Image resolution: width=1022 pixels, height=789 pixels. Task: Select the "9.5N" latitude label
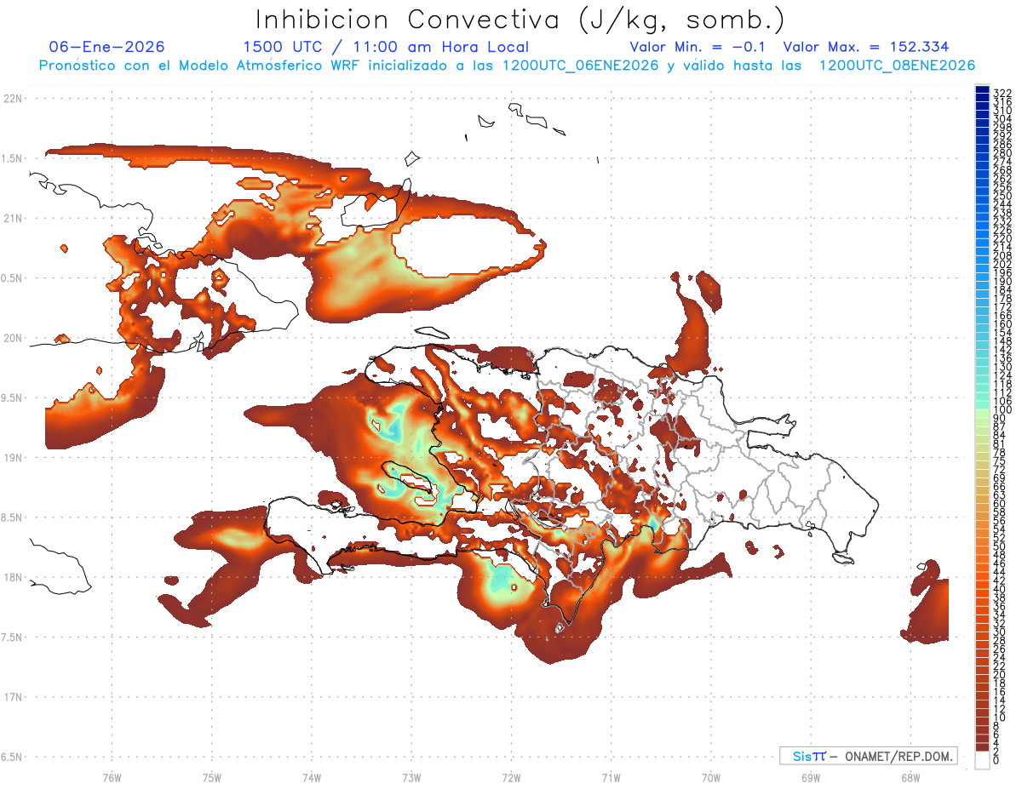12,397
